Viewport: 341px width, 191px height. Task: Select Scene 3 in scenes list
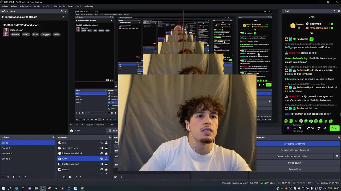pyautogui.click(x=28, y=159)
